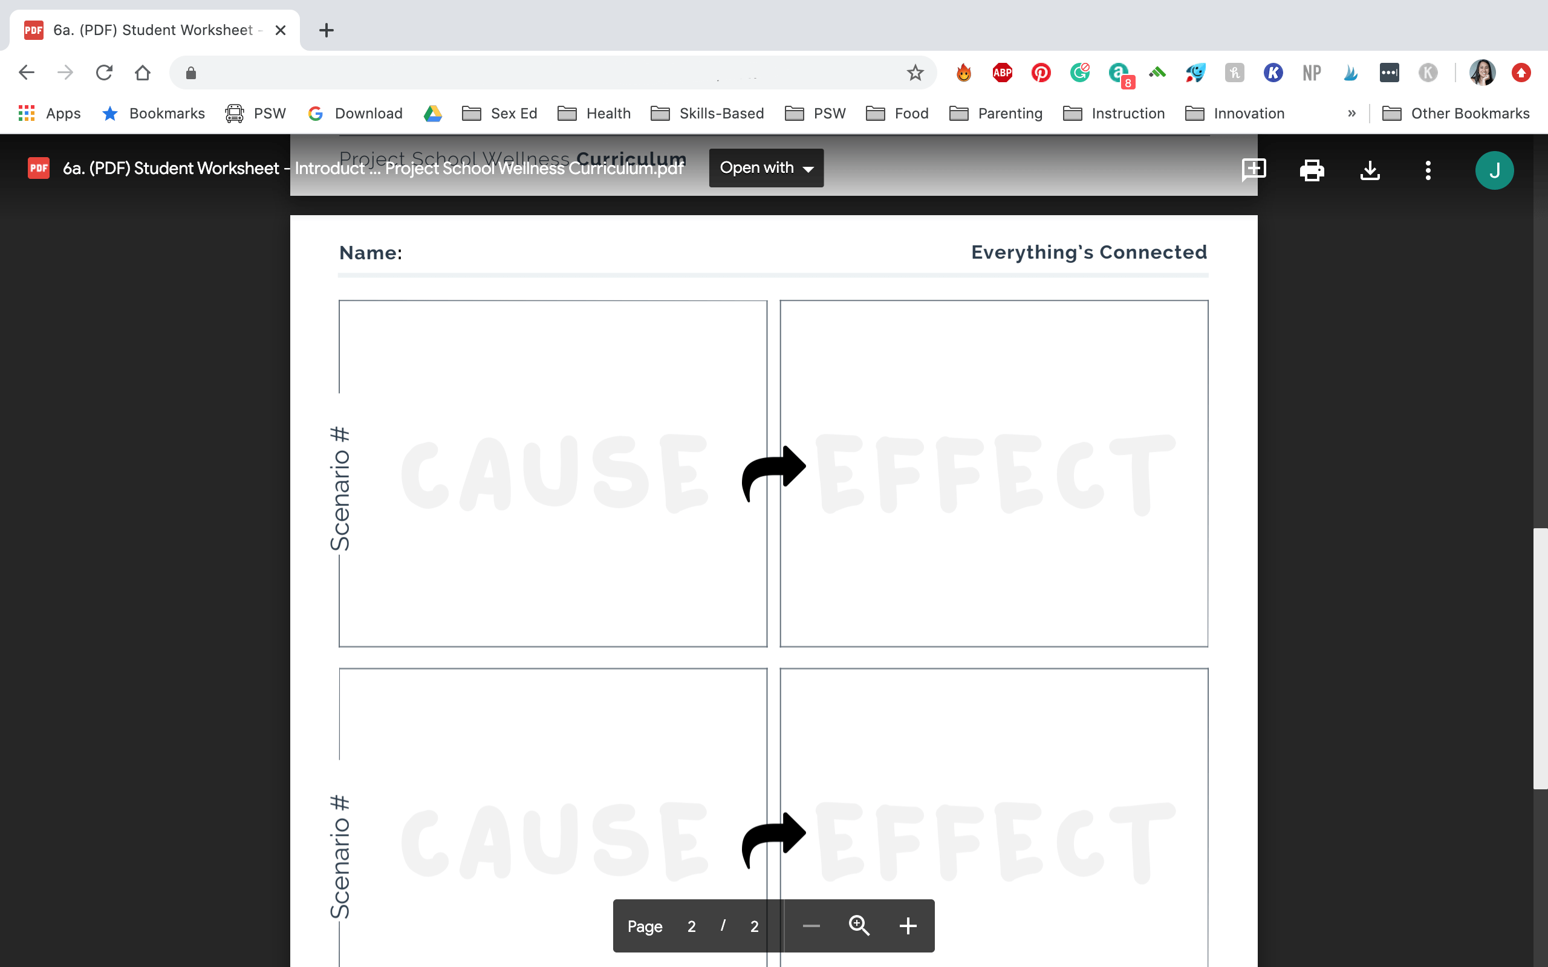Open the blue rocket extension icon

point(1195,73)
